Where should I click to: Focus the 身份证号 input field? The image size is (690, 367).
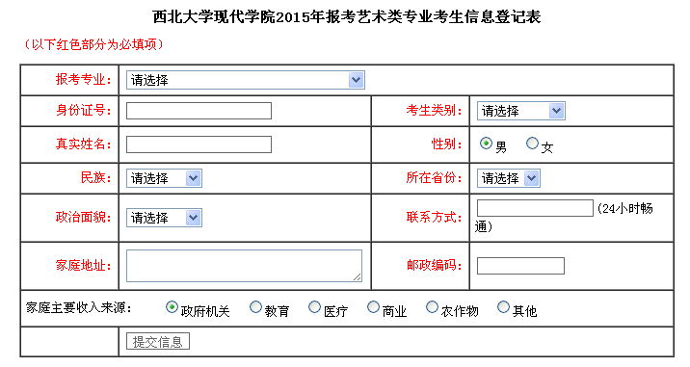point(199,111)
